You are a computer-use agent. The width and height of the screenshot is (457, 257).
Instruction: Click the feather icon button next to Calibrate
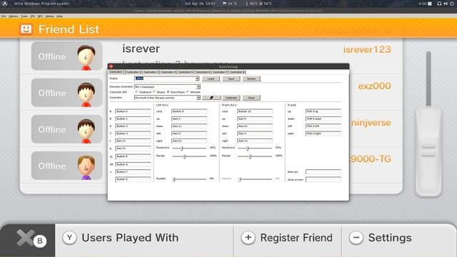[211, 98]
